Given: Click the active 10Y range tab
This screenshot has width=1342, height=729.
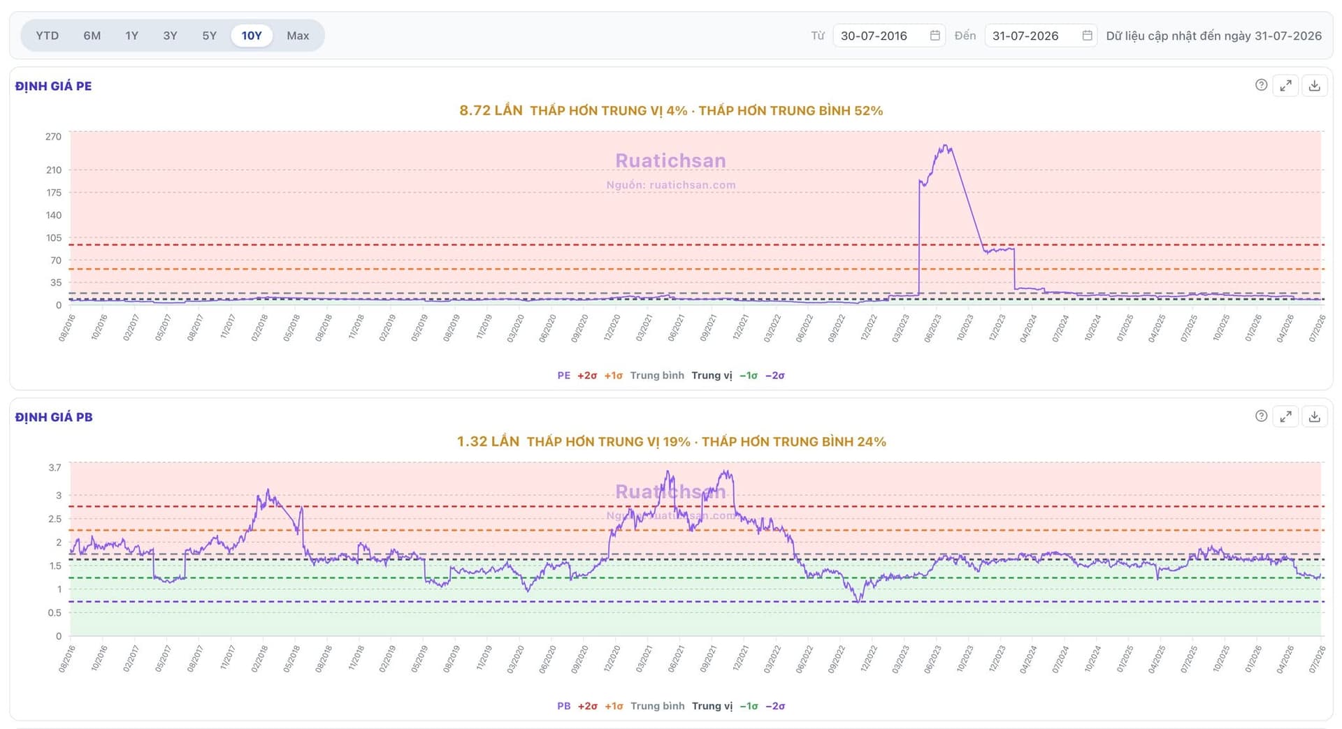Looking at the screenshot, I should [252, 36].
